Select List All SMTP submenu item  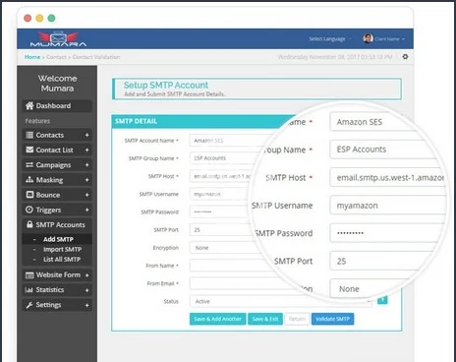(62, 260)
